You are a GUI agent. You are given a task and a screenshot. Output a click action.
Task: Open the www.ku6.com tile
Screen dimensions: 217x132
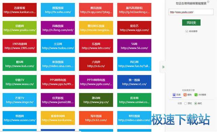pos(20,64)
